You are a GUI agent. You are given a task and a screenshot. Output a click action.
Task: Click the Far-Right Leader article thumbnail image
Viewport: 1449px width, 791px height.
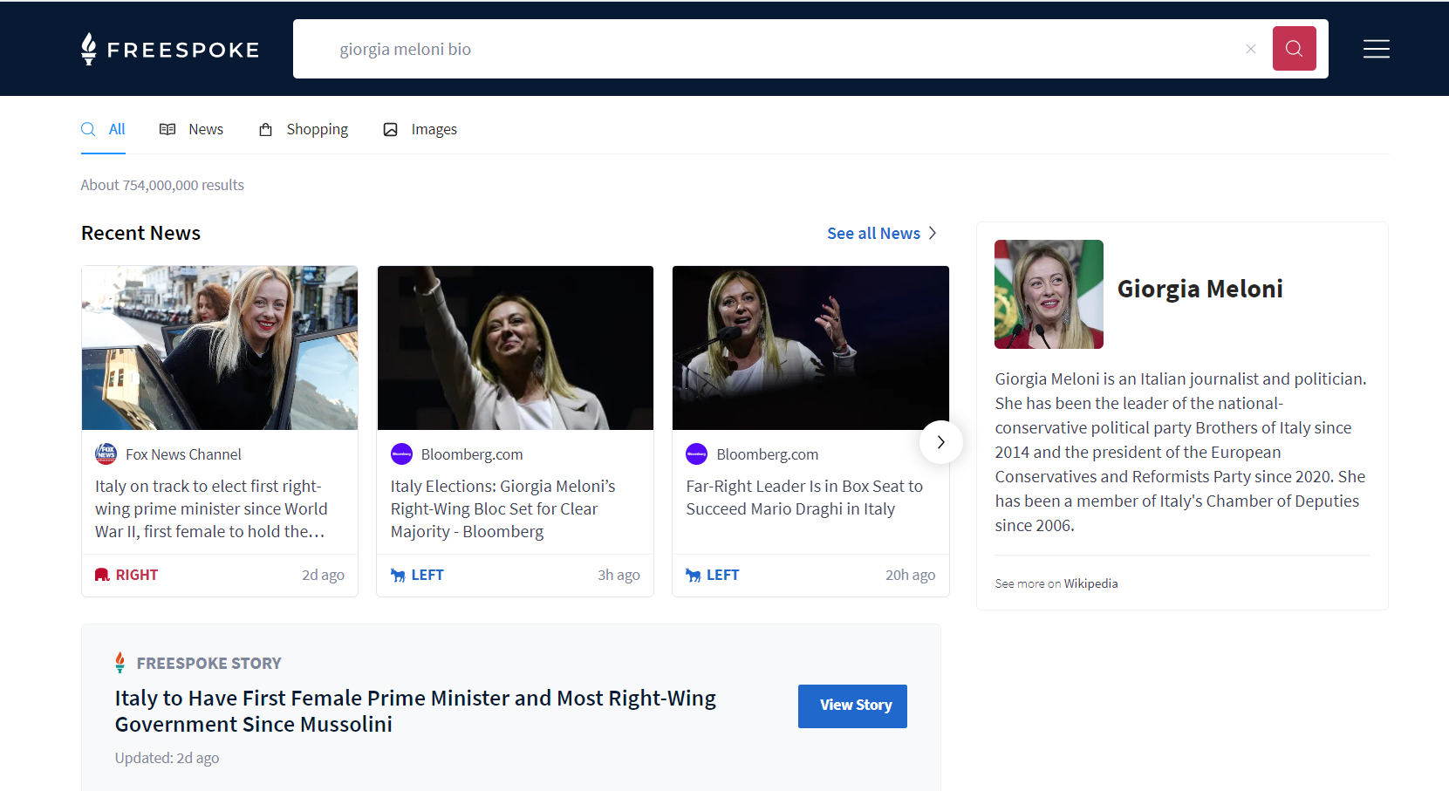tap(810, 348)
